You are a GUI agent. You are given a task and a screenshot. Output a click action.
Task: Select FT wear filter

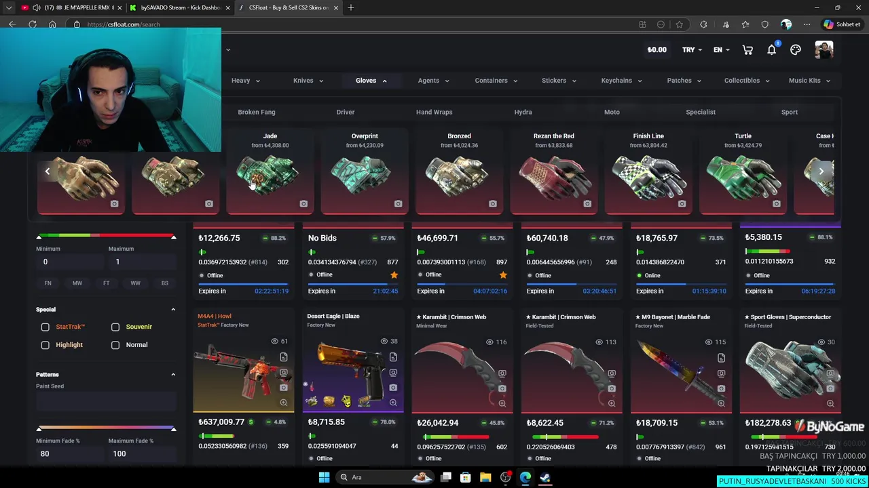pyautogui.click(x=106, y=283)
